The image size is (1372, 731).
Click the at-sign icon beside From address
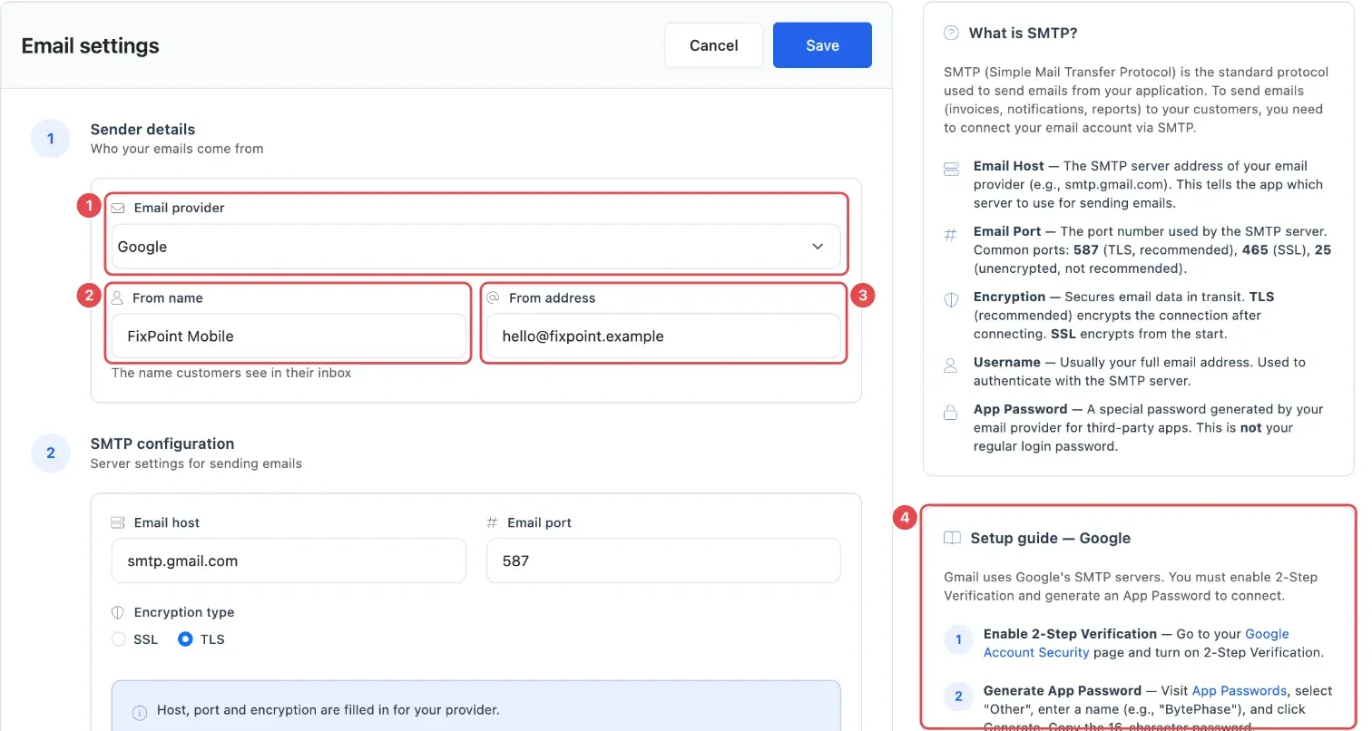(494, 297)
